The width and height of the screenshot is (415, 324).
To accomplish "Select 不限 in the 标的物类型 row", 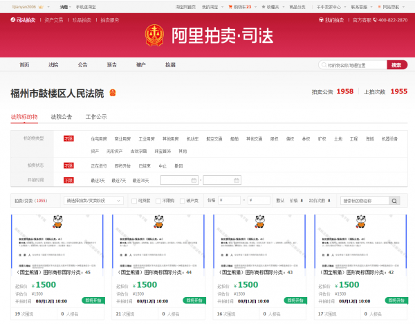I will click(68, 138).
